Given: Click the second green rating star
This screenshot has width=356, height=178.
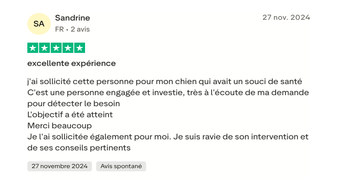Looking at the screenshot, I should (44, 48).
